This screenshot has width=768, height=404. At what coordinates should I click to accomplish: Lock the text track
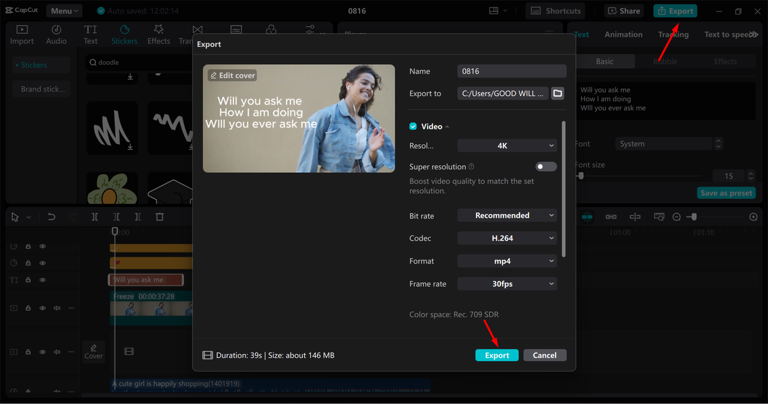(x=28, y=280)
